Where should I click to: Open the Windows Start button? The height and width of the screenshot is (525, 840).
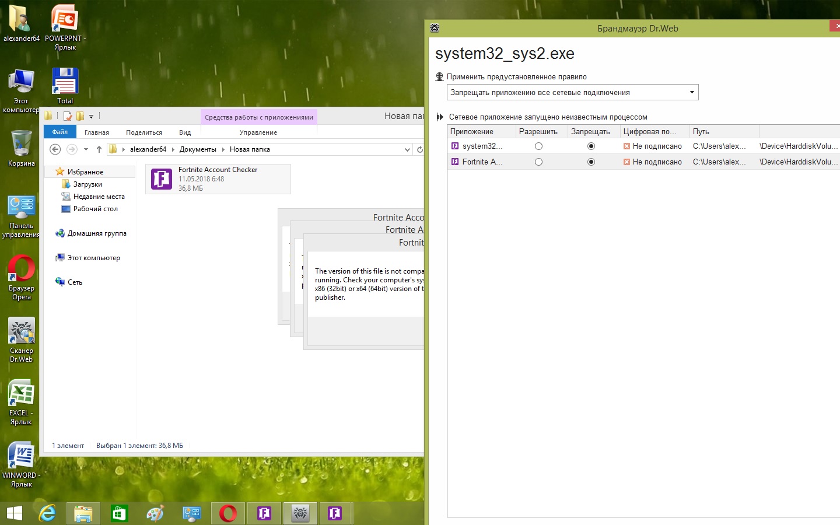(15, 513)
